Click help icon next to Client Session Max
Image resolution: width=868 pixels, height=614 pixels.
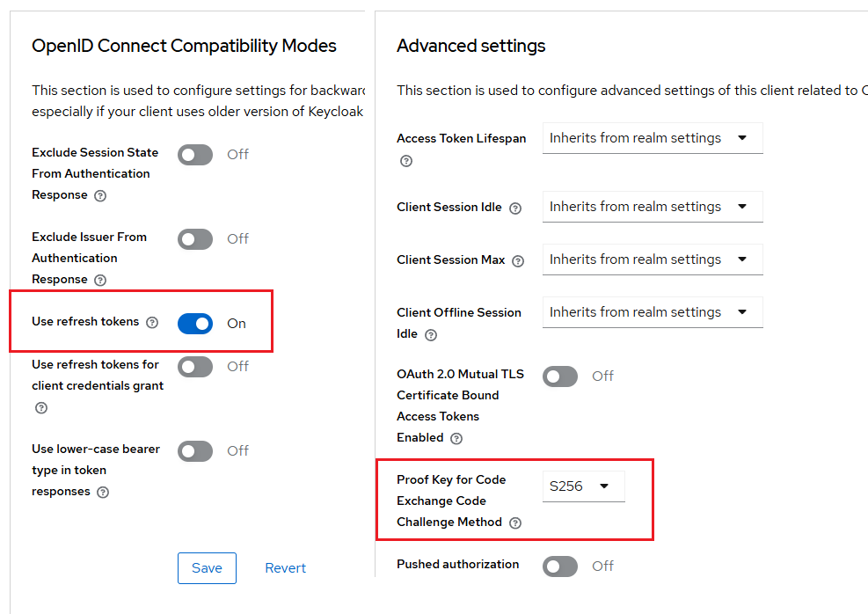(518, 261)
